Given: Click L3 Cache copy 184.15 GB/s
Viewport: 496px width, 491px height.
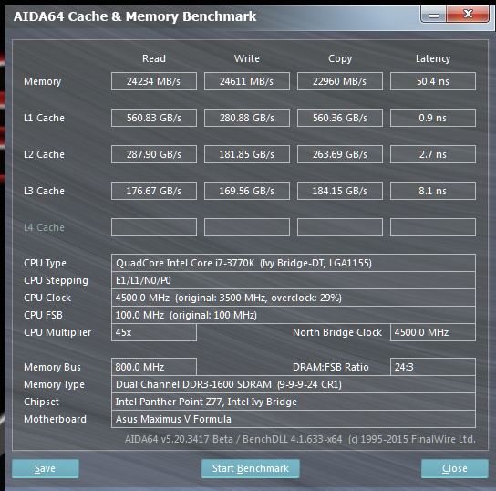Looking at the screenshot, I should click(340, 191).
